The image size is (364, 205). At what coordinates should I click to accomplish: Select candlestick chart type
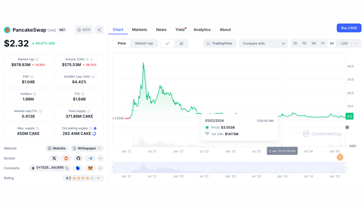point(181,43)
